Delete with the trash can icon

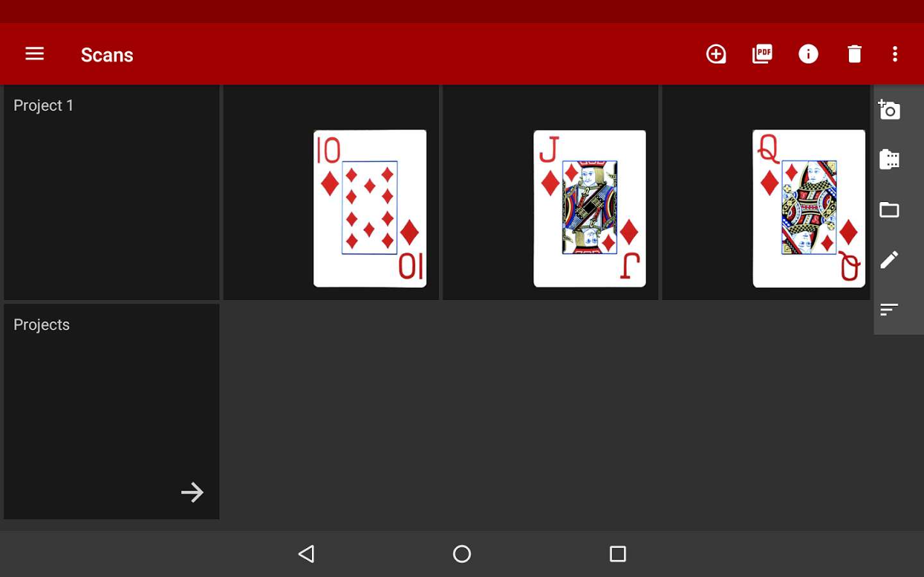click(854, 54)
